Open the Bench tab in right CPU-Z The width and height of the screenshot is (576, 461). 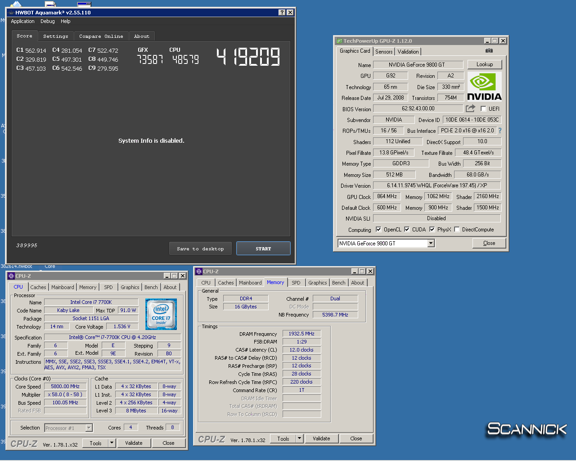coord(339,283)
